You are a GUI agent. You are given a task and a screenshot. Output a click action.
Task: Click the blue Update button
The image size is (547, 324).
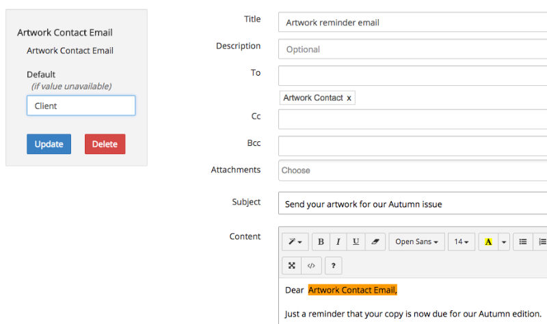click(49, 144)
